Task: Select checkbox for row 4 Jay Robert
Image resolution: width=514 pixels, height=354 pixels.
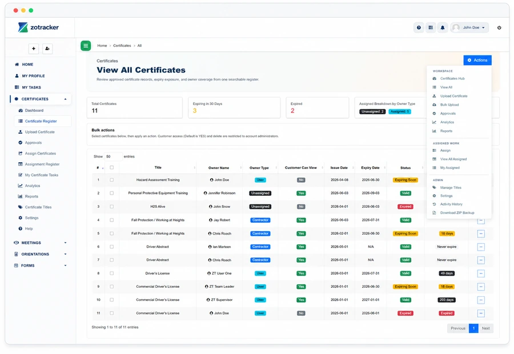Action: tap(112, 220)
